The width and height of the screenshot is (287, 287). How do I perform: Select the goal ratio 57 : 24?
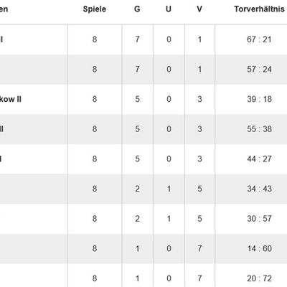[259, 69]
